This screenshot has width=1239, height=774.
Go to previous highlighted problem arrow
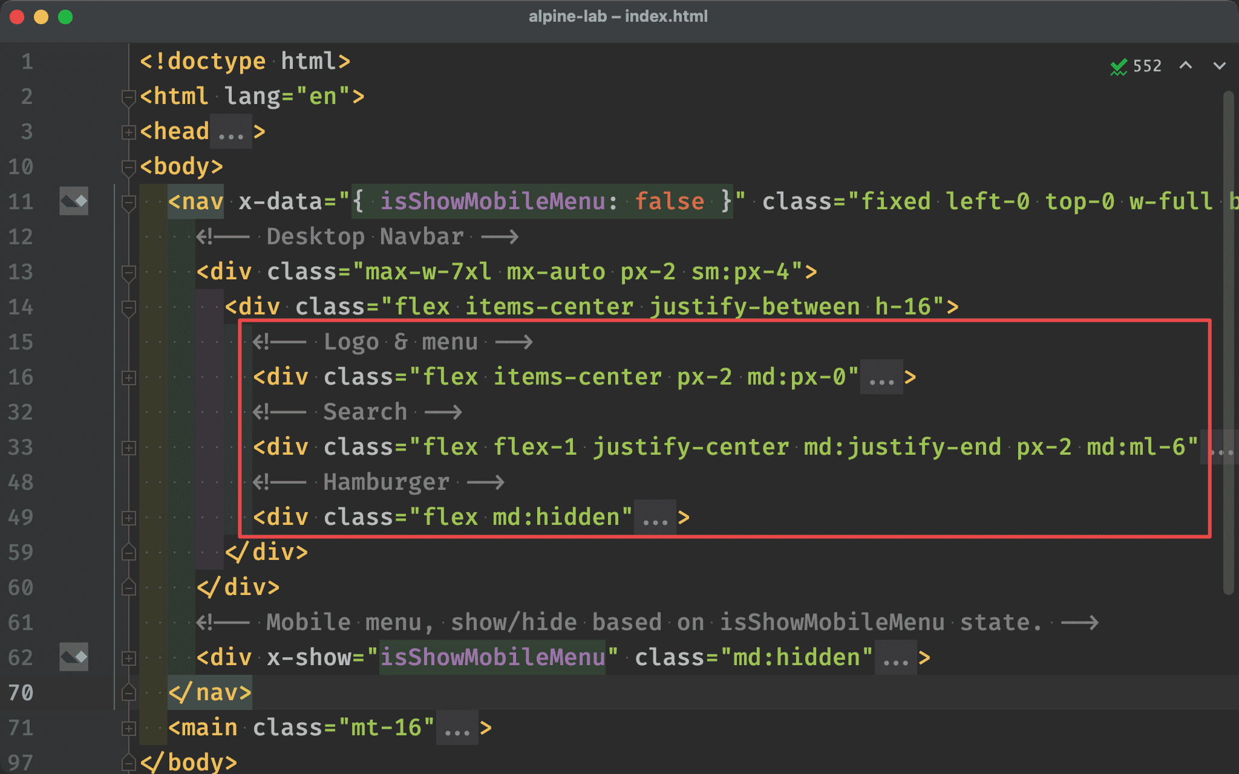pos(1186,65)
